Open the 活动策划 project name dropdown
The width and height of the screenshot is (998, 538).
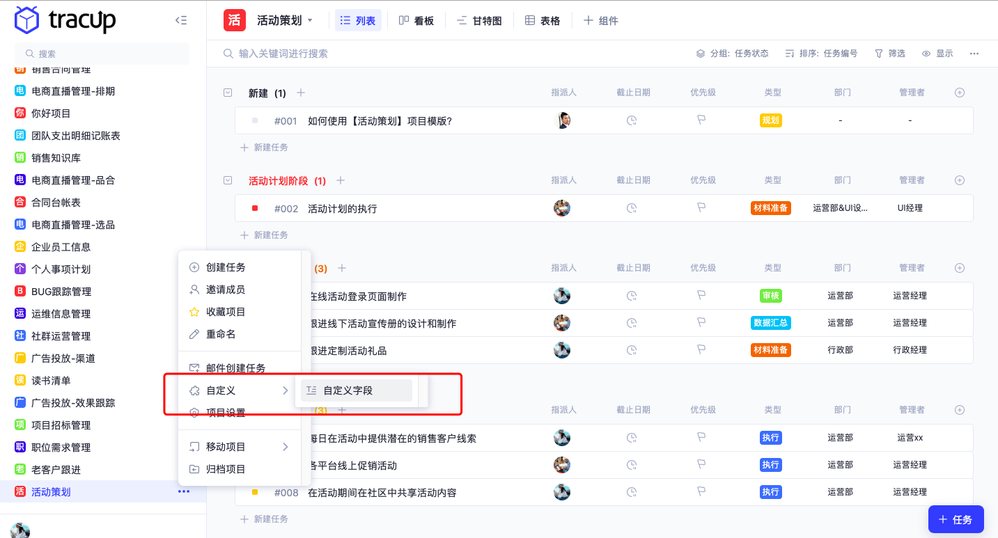click(309, 20)
